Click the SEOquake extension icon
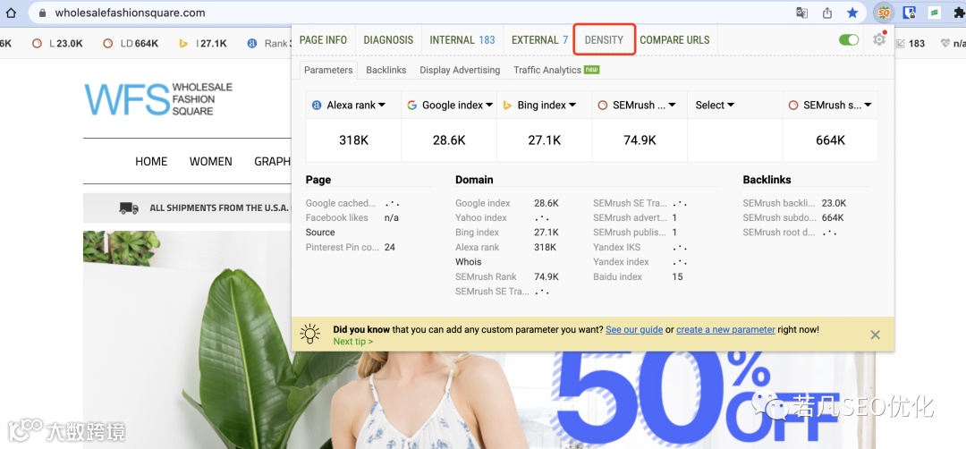 click(884, 13)
